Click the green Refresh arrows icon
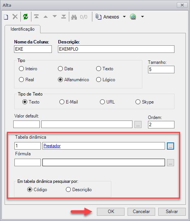Image resolution: width=190 pixels, height=221 pixels. click(26, 17)
